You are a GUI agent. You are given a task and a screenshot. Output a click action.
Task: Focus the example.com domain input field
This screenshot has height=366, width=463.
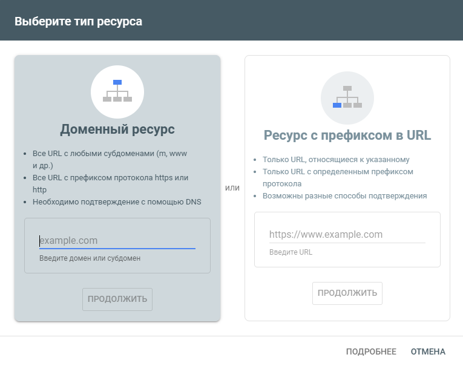[x=117, y=241]
